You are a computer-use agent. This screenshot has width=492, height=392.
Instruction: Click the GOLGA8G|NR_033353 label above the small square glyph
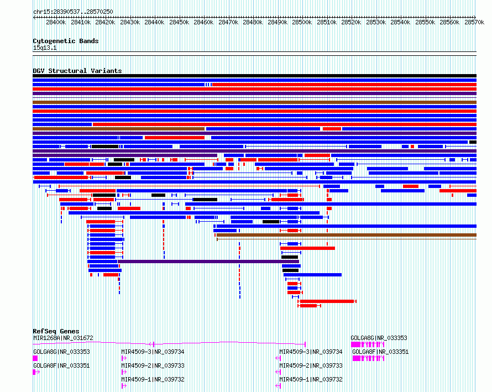tap(61, 352)
